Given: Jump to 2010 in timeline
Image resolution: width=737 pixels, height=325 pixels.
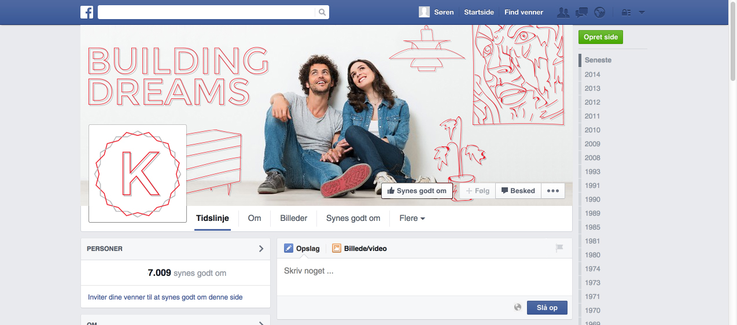Looking at the screenshot, I should [x=592, y=130].
